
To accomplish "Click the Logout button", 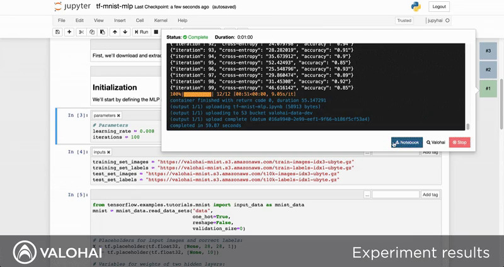I will pos(438,6).
